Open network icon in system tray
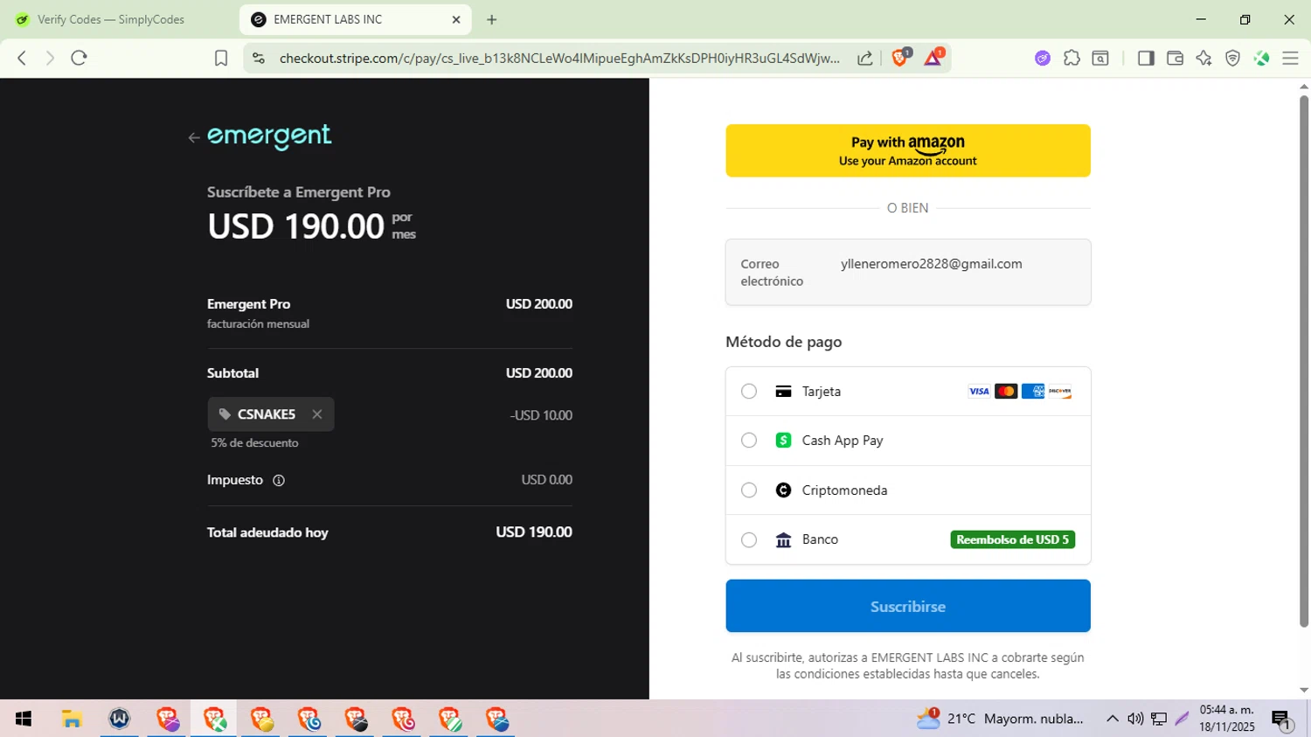1311x737 pixels. coord(1159,719)
